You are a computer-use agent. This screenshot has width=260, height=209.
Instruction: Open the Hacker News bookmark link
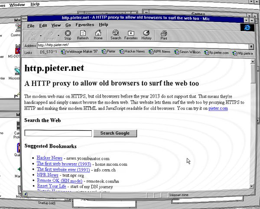49,158
